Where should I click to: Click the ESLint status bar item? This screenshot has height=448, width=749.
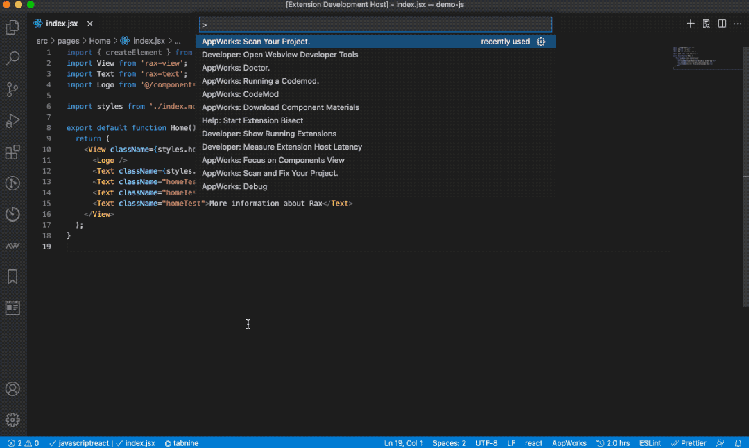[x=650, y=443]
